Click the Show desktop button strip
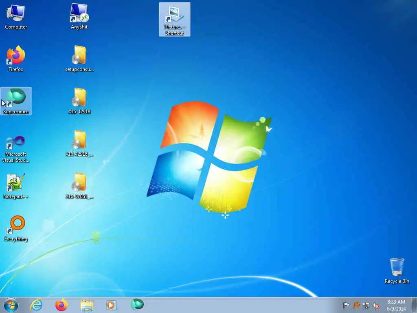The image size is (417, 313). [x=414, y=305]
